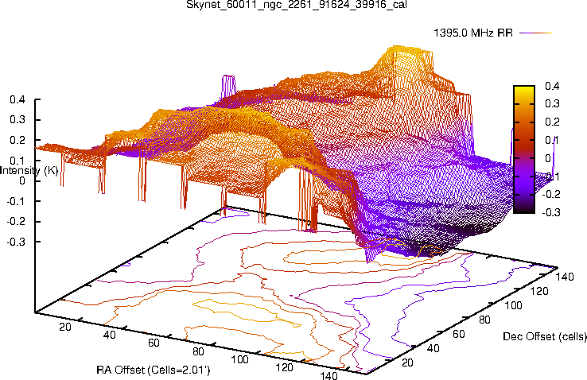Click the 20 tick on Dec Offset axis

click(407, 363)
